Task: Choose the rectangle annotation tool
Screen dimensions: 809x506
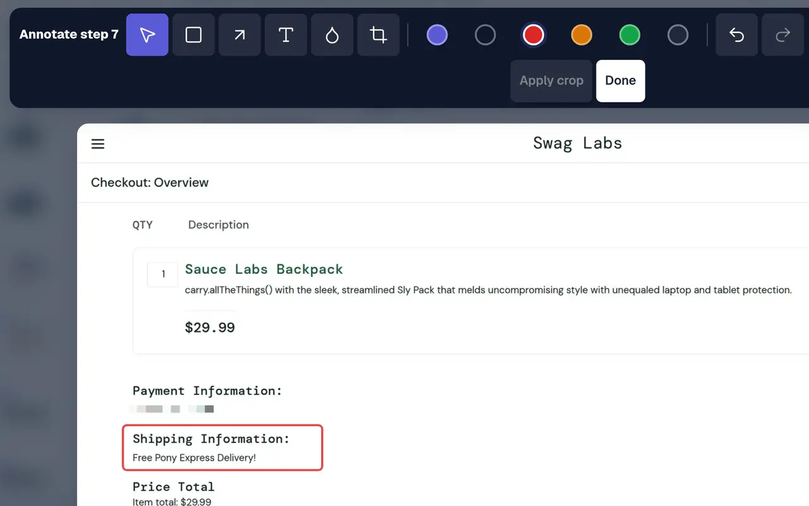Action: click(193, 35)
